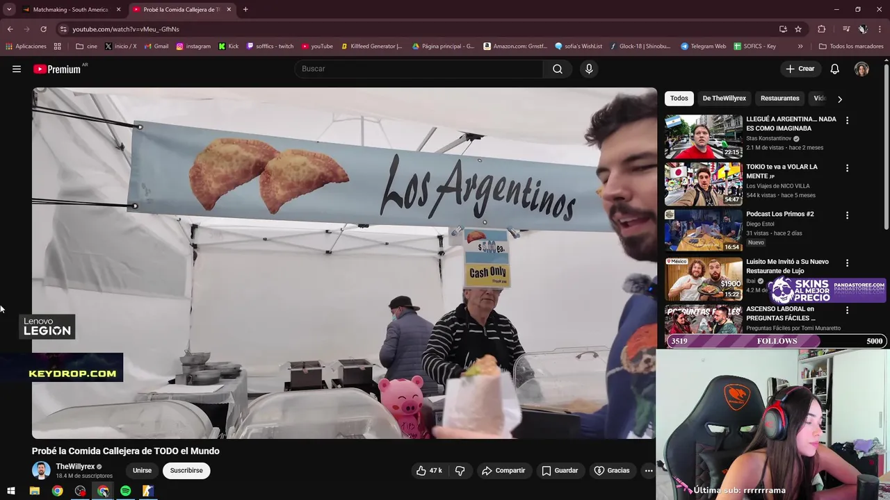Open the Amazon.com bookmark
Screen dimensions: 890x500
pyautogui.click(x=515, y=47)
